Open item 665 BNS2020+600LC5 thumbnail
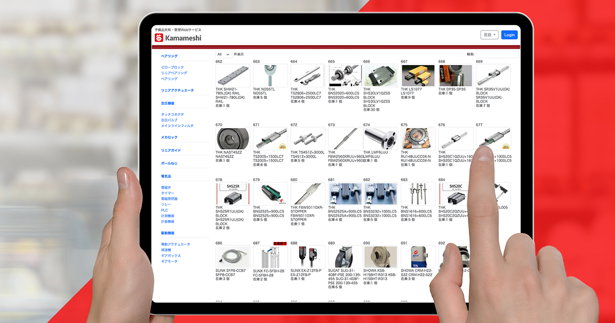This screenshot has height=323, width=615. point(345,75)
